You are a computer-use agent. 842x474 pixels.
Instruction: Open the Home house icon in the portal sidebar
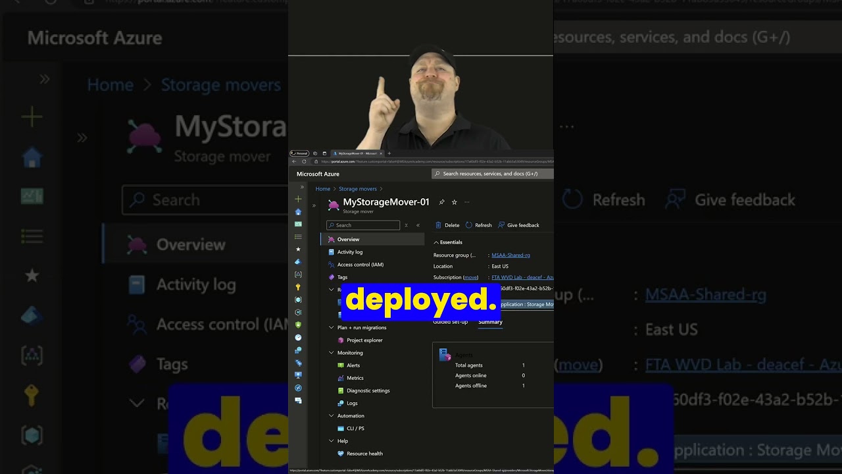tap(298, 211)
